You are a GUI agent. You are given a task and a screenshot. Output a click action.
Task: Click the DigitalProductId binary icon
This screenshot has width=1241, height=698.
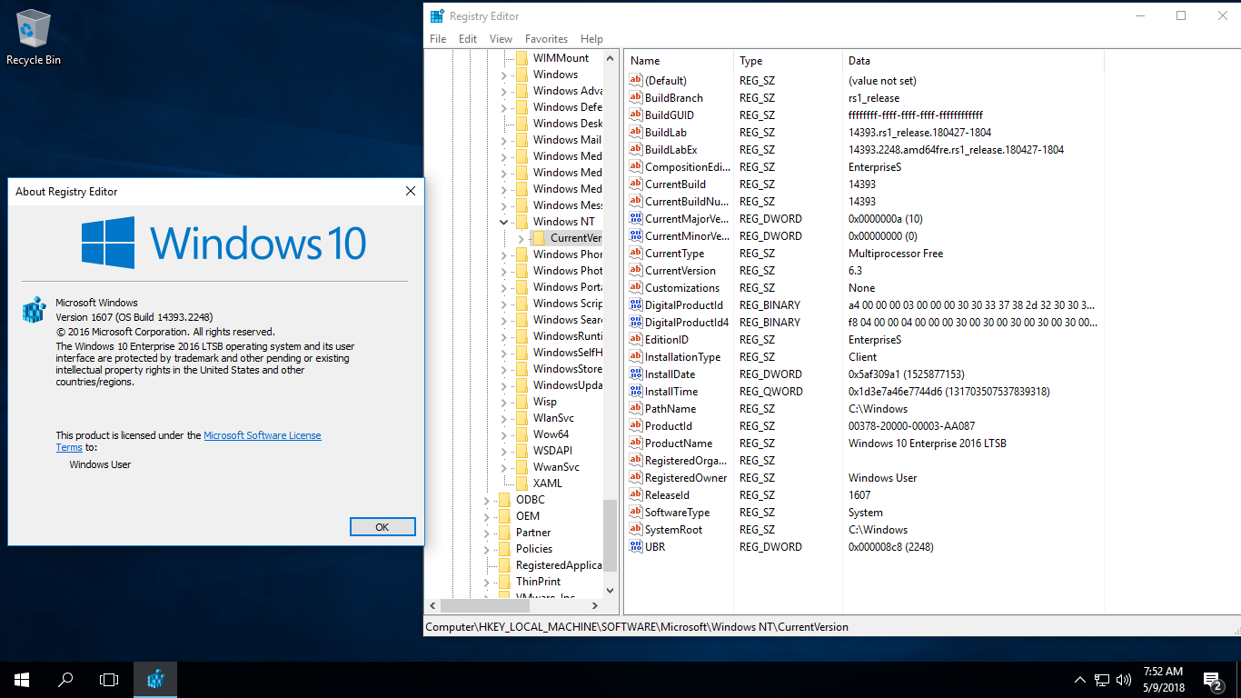click(x=636, y=305)
